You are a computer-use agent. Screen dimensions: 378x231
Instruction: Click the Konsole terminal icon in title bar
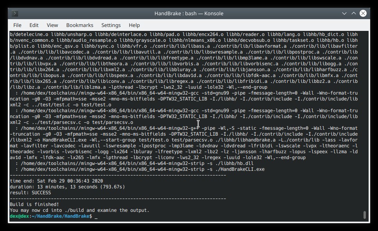tap(15, 13)
